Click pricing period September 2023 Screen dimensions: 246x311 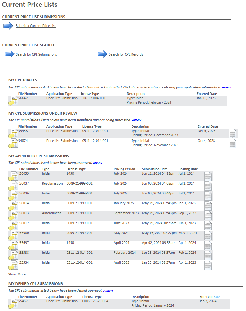(x=126, y=213)
